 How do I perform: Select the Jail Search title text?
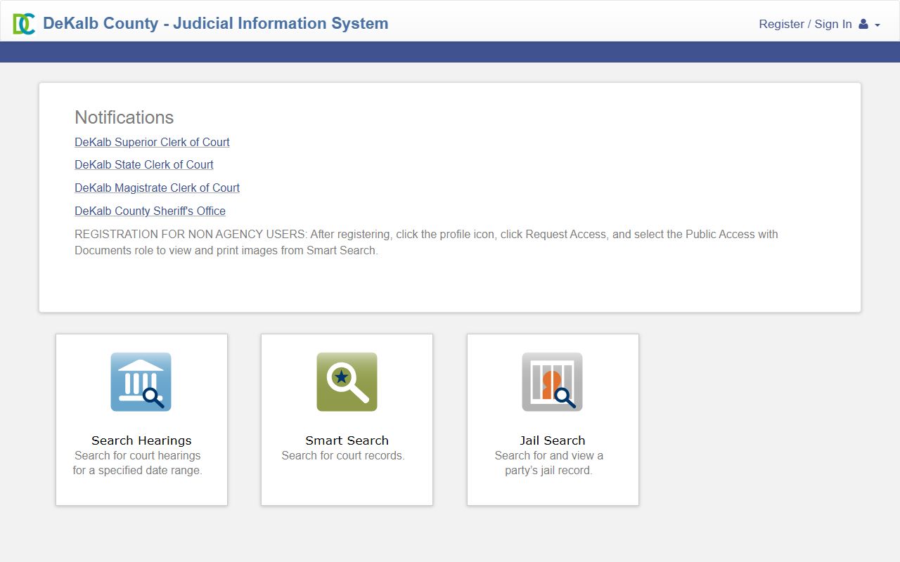[x=552, y=440]
